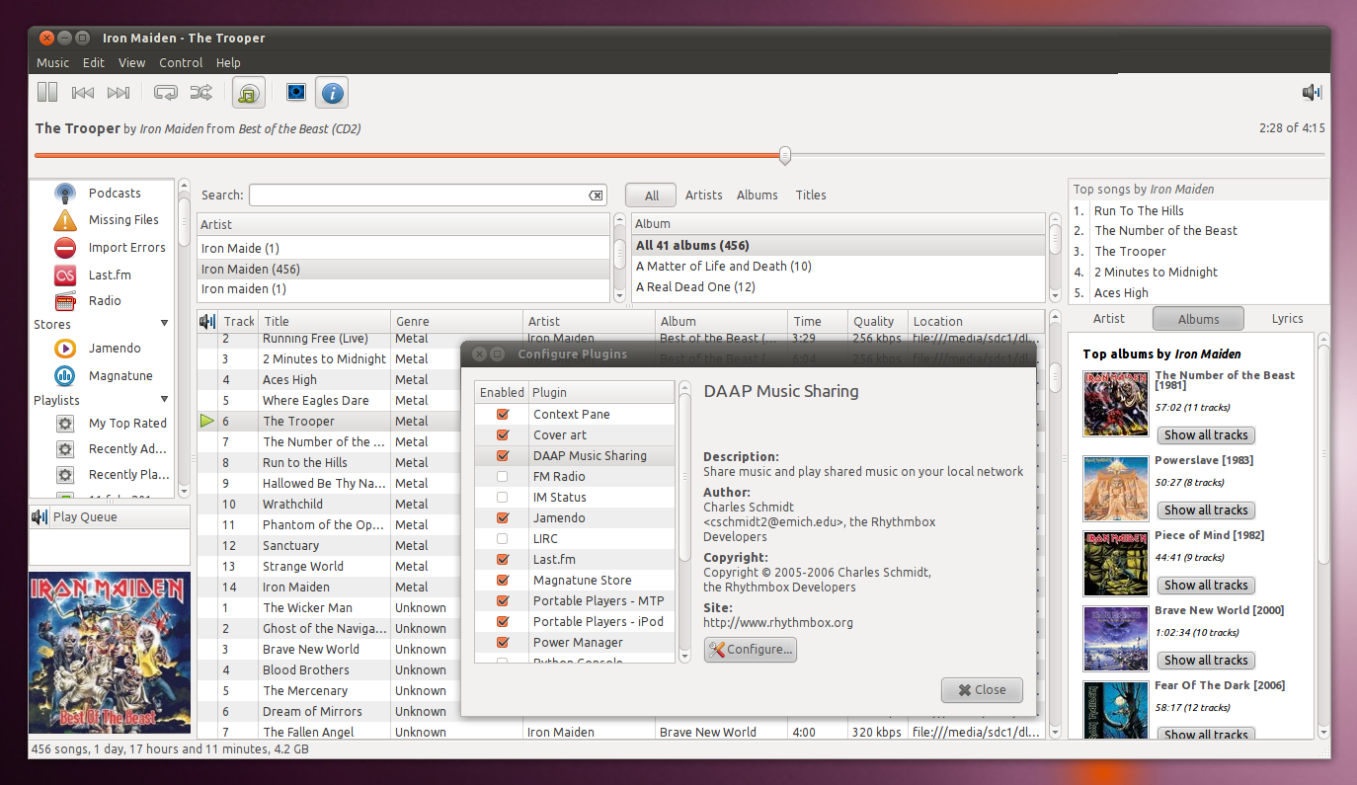Skip to the next track
Image resolution: width=1357 pixels, height=785 pixels.
119,93
